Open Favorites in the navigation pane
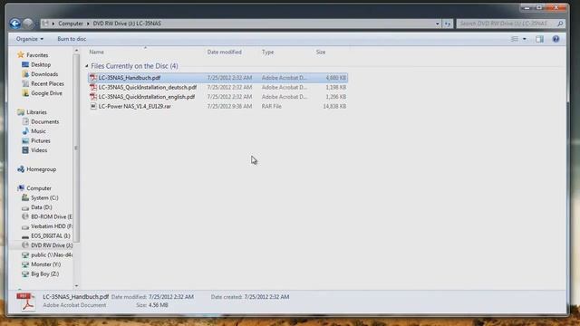Screen dimensions: 580x326 (37, 55)
